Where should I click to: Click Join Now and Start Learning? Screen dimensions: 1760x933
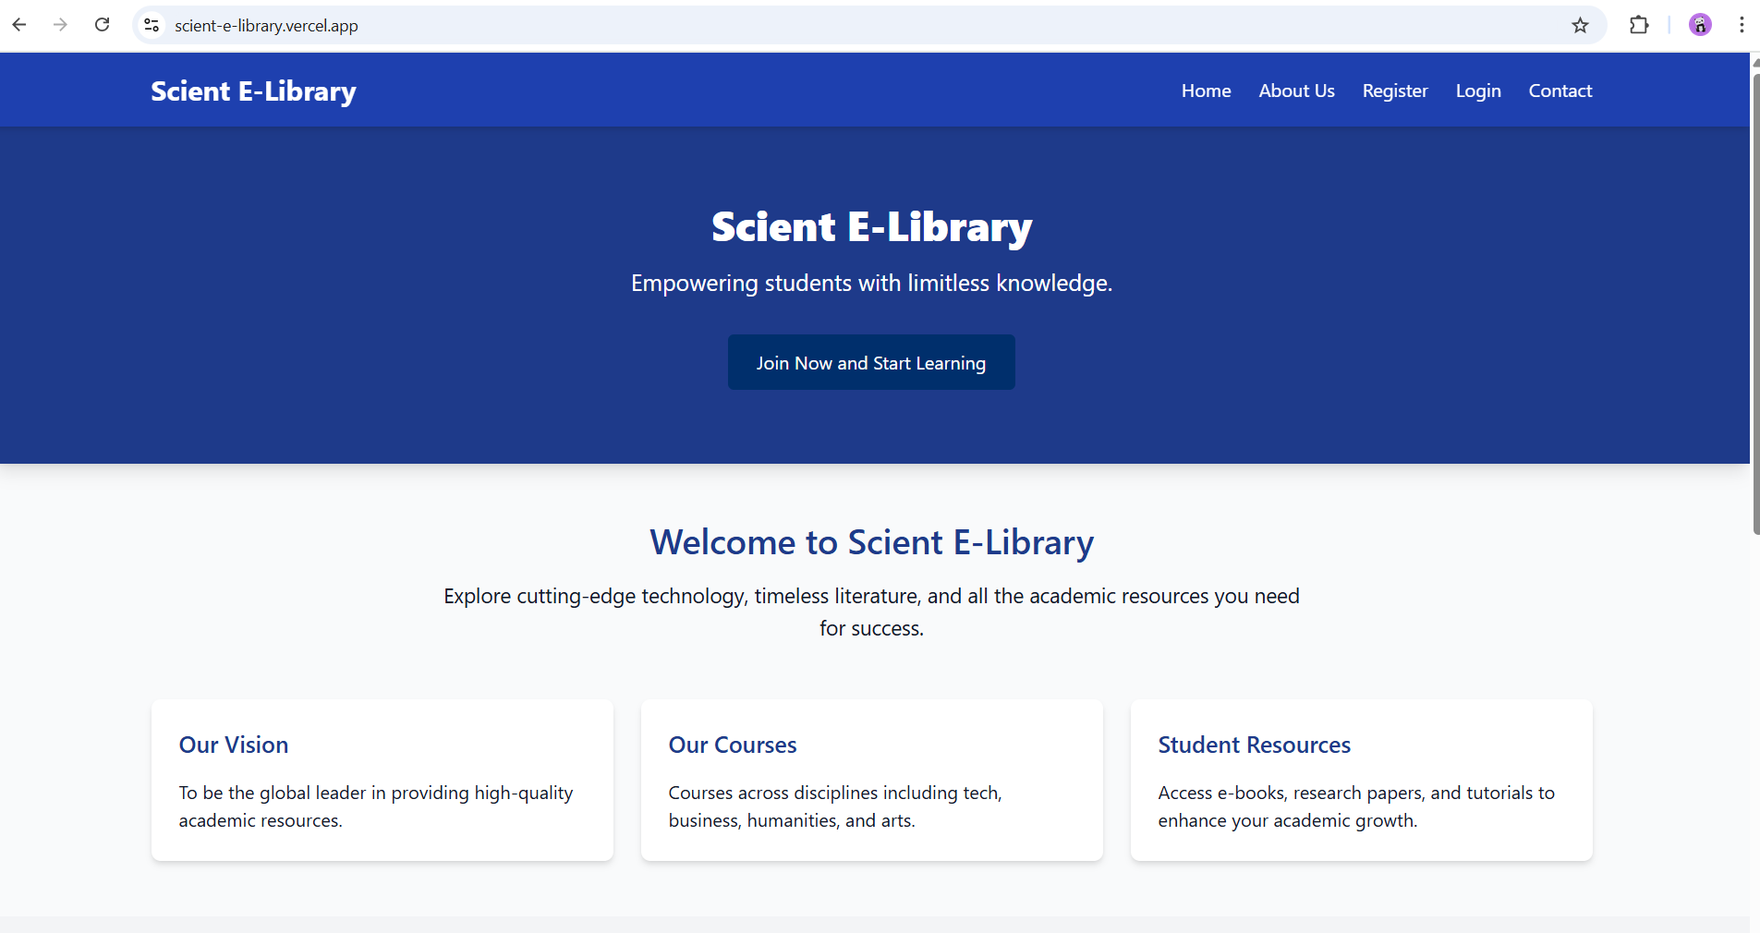(871, 362)
